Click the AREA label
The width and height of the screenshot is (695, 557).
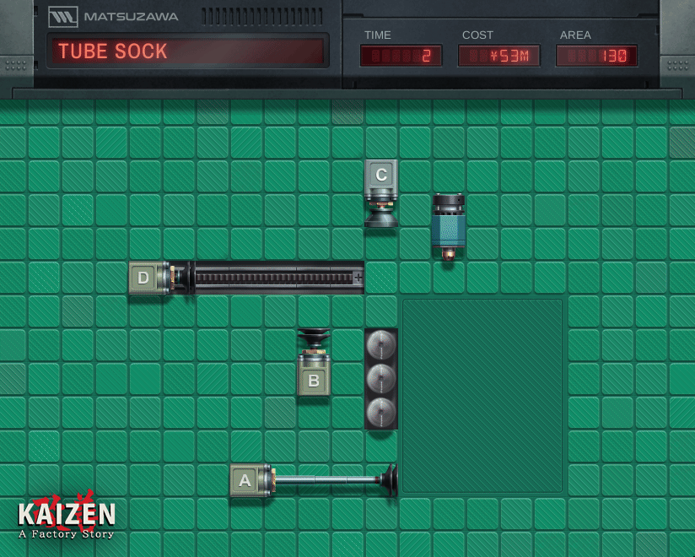tap(575, 35)
